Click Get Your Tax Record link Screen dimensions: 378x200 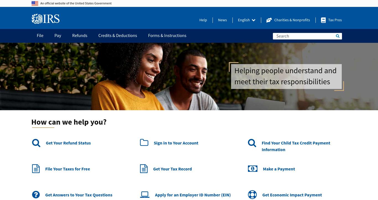point(172,169)
